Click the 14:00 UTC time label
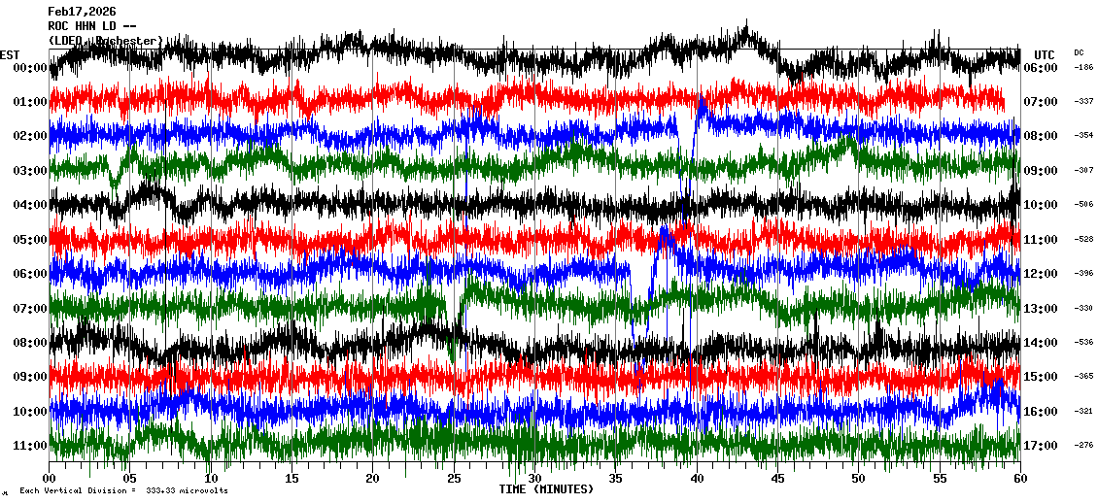 (x=1041, y=343)
